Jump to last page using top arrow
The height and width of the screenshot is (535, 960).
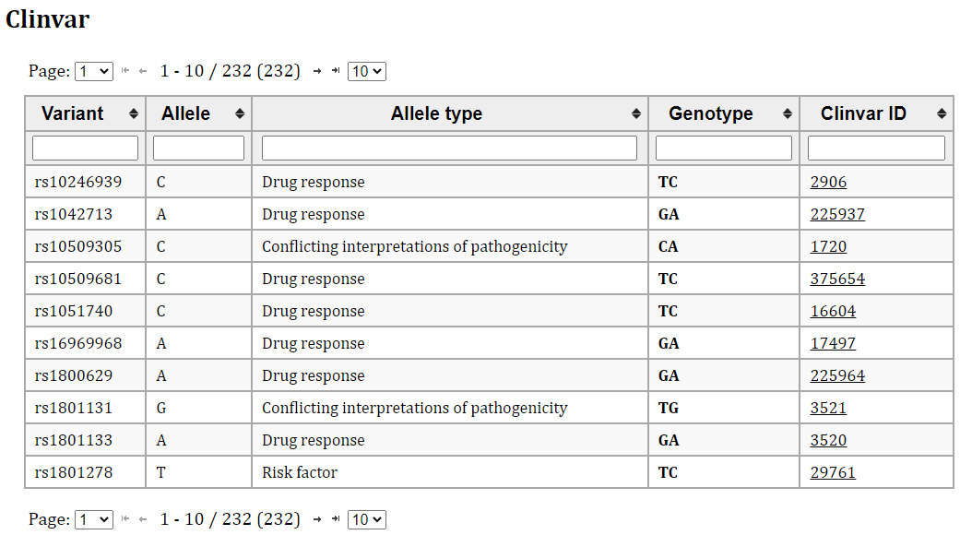click(336, 71)
